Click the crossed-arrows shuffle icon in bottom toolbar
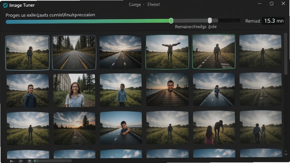The image size is (290, 163). (21, 161)
